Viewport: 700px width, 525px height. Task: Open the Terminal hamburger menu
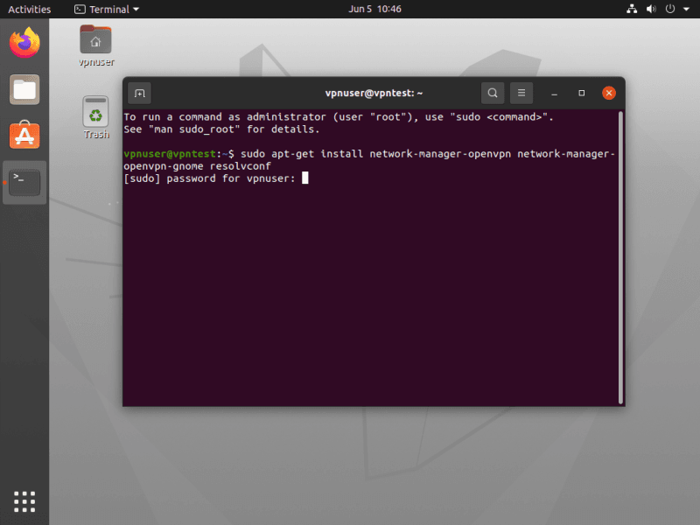click(x=521, y=93)
